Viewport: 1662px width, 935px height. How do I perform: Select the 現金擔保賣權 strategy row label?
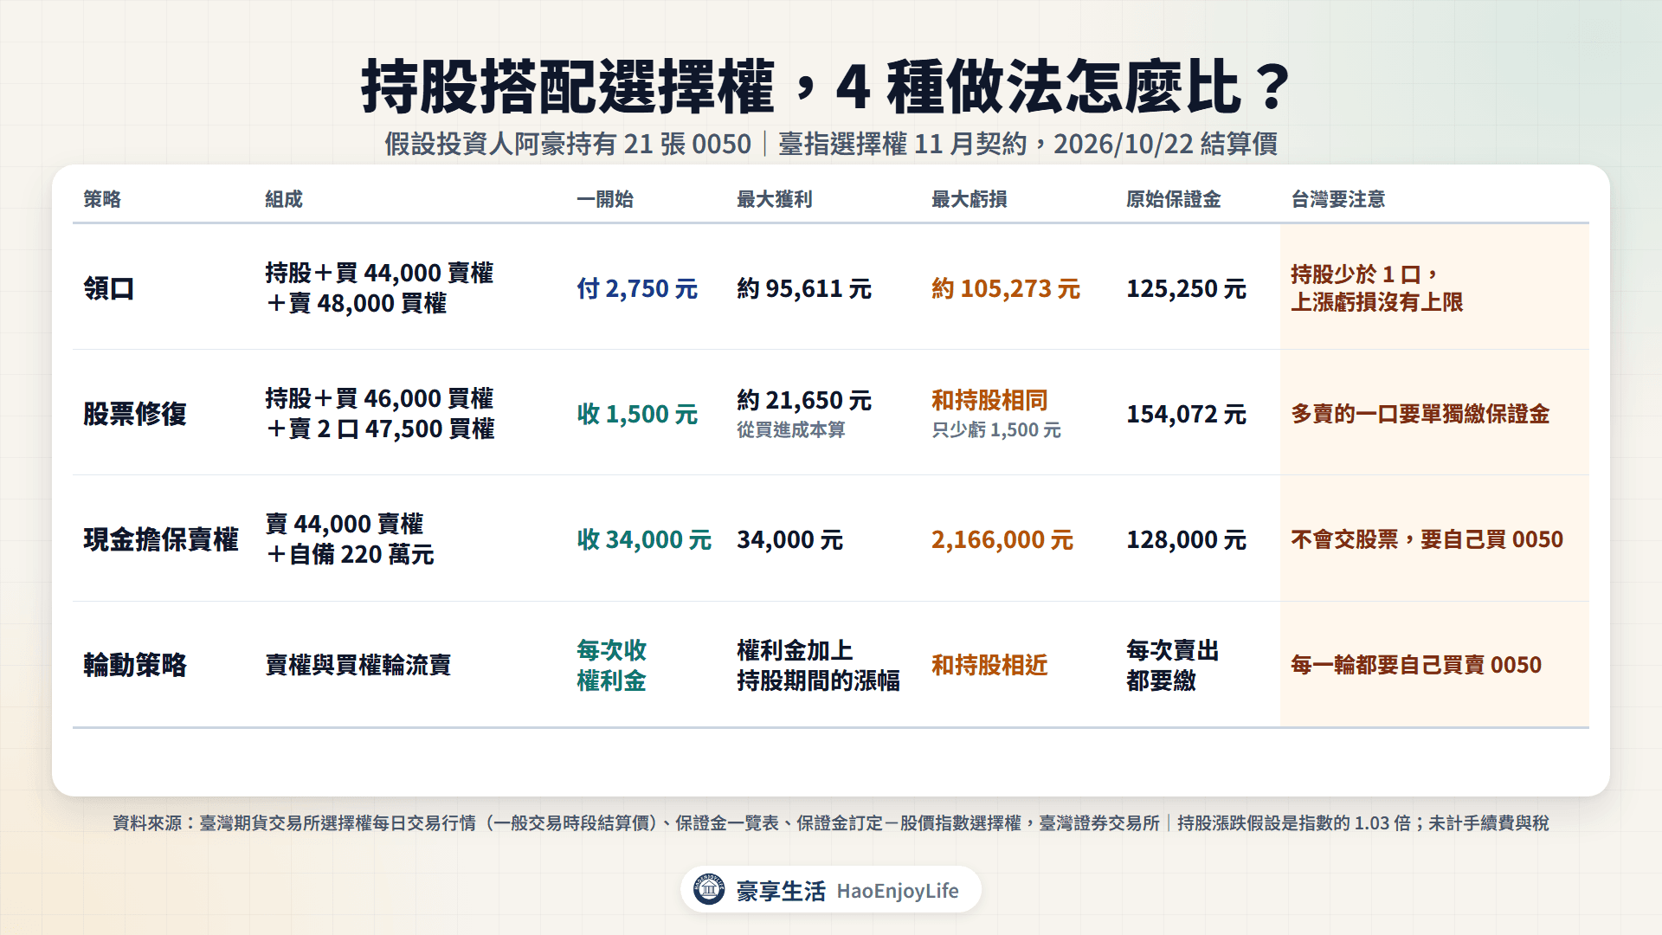point(161,539)
